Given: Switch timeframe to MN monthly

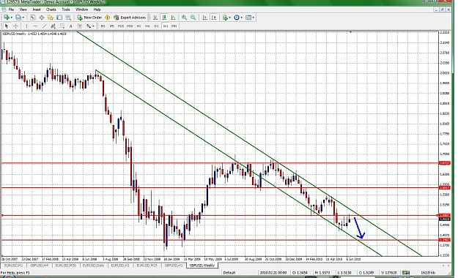Looking at the screenshot, I should click(x=174, y=26).
